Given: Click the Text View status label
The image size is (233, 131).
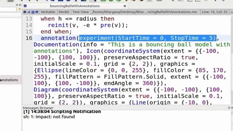Looking at the screenshot, I should (x=80, y=12).
